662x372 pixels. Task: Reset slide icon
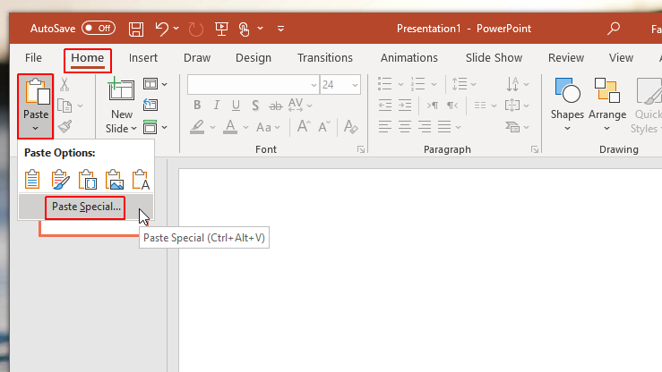(150, 105)
